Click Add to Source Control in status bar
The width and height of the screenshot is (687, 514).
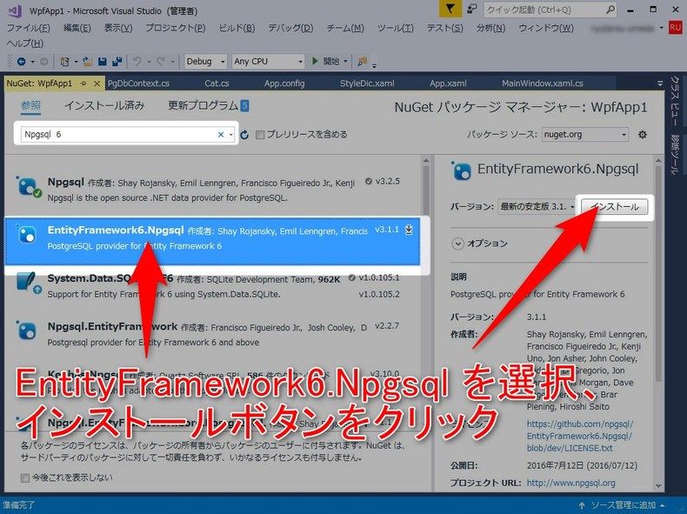[x=621, y=505]
